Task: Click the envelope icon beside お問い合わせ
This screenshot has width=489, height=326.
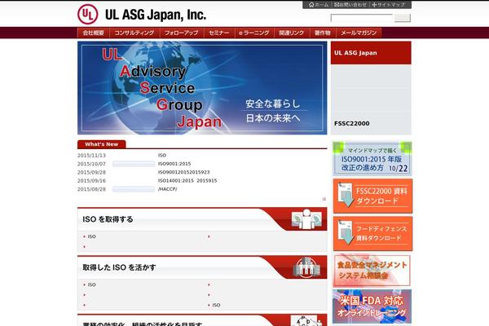Action: coord(337,5)
